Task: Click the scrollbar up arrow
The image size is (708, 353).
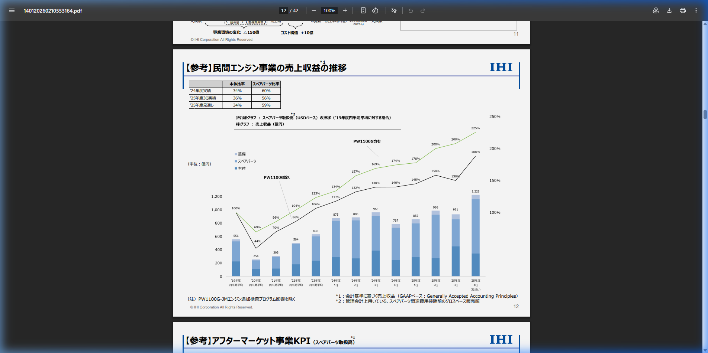Action: coord(705,24)
